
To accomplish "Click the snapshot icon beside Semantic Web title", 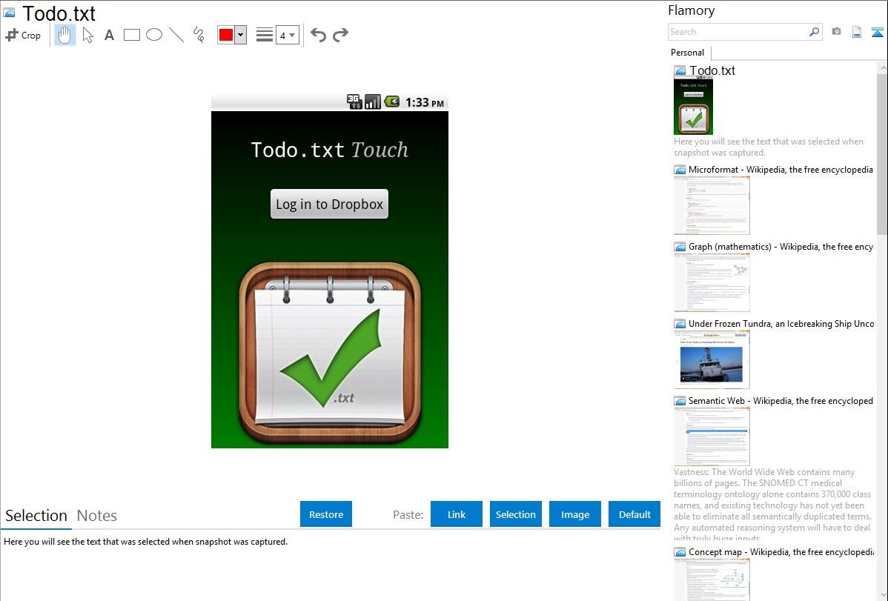I will click(680, 400).
